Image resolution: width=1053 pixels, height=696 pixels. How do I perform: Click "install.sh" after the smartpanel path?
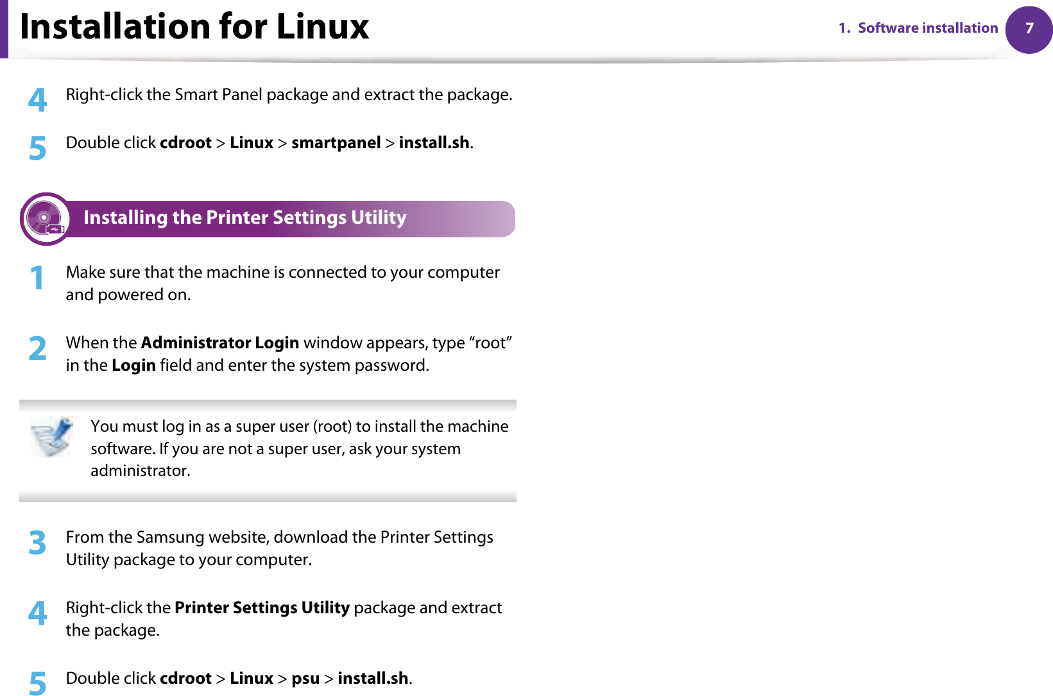pyautogui.click(x=434, y=143)
